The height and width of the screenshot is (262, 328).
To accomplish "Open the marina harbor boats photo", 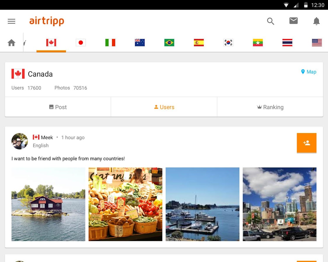I will click(203, 204).
